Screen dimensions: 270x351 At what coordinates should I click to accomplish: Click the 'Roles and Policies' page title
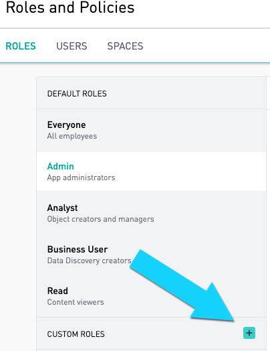pyautogui.click(x=70, y=7)
